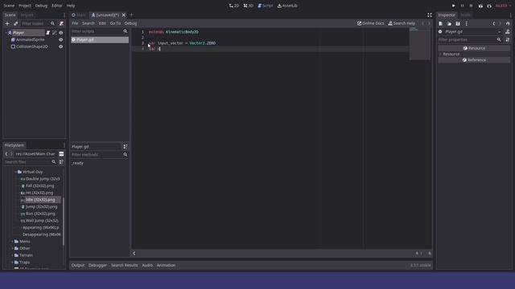Switch to Node dock tab
Image resolution: width=515 pixels, height=289 pixels.
[x=465, y=15]
